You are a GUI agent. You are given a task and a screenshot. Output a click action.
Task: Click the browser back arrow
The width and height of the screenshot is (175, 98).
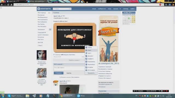(2, 5)
